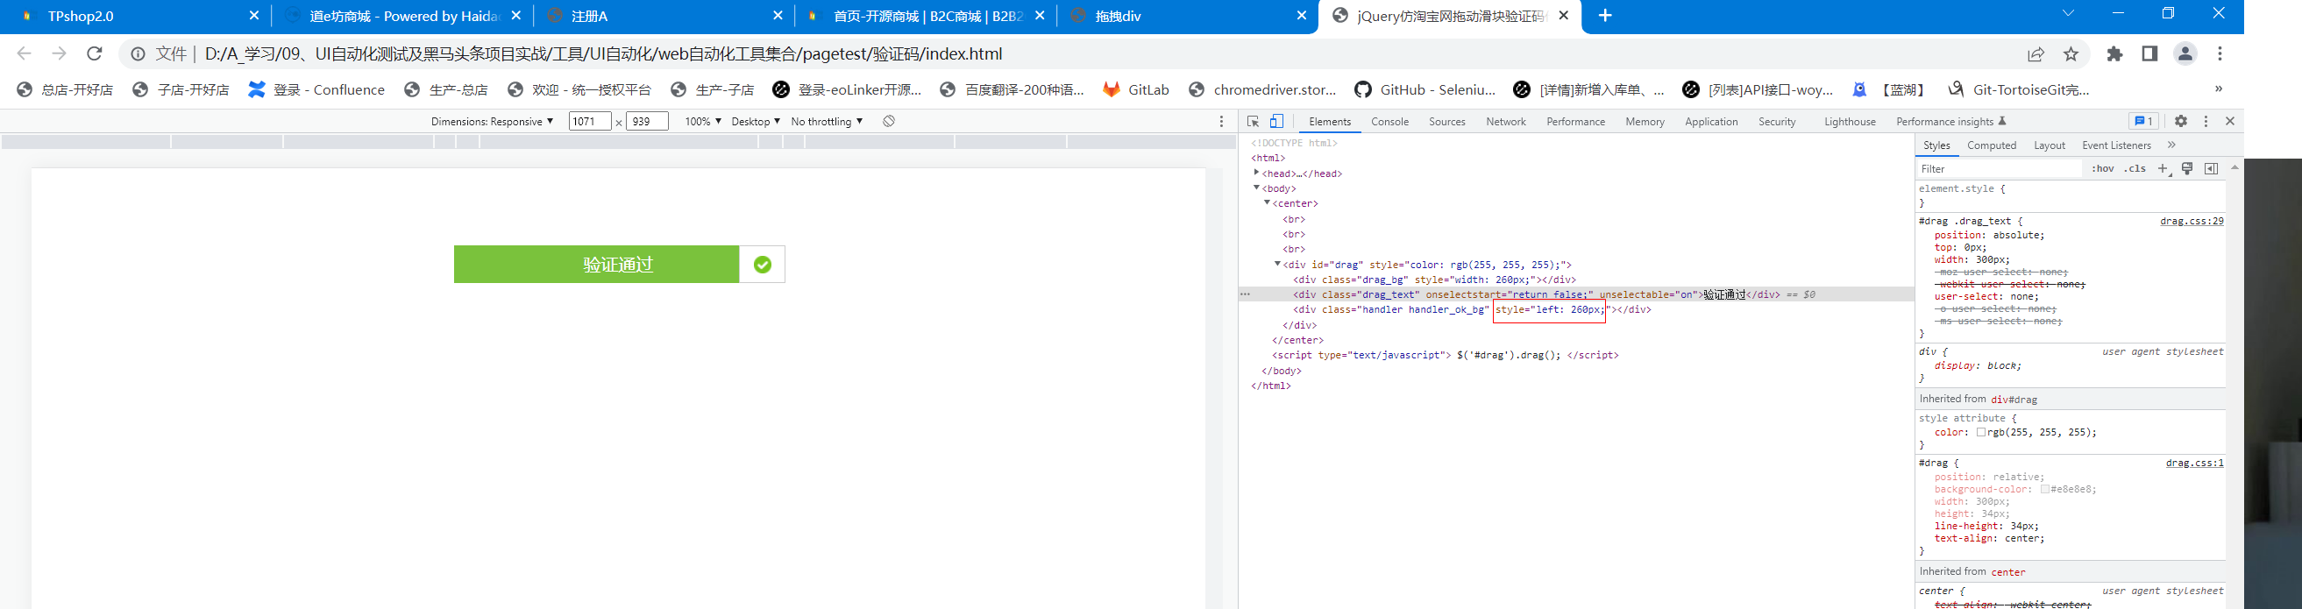
Task: Switch to the Computed styles tab
Action: tap(1992, 145)
